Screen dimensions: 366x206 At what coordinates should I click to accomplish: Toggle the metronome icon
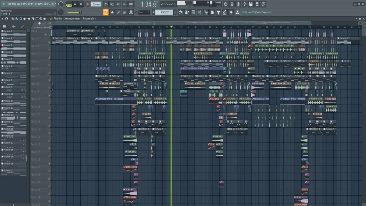106,4
